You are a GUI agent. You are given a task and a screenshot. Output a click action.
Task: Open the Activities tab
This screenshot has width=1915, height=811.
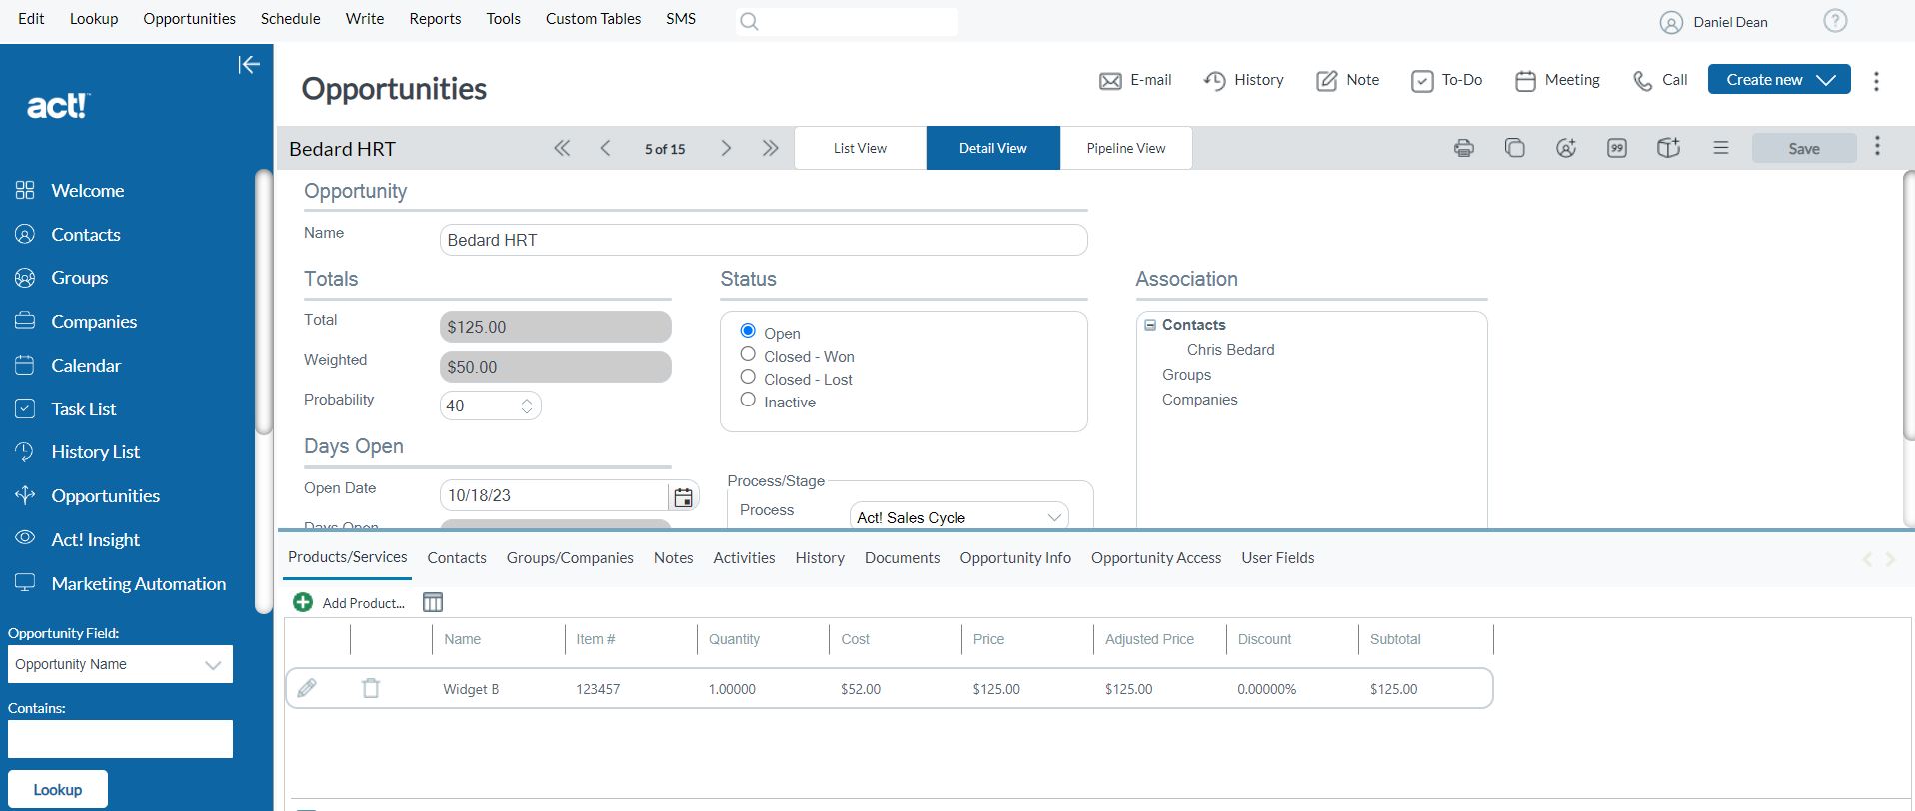744,558
